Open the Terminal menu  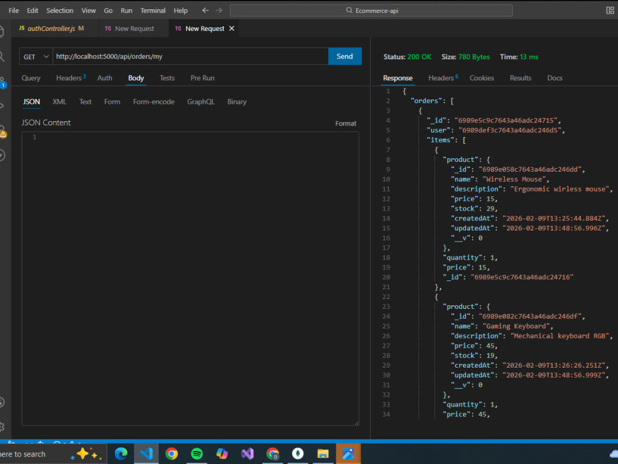pos(153,11)
